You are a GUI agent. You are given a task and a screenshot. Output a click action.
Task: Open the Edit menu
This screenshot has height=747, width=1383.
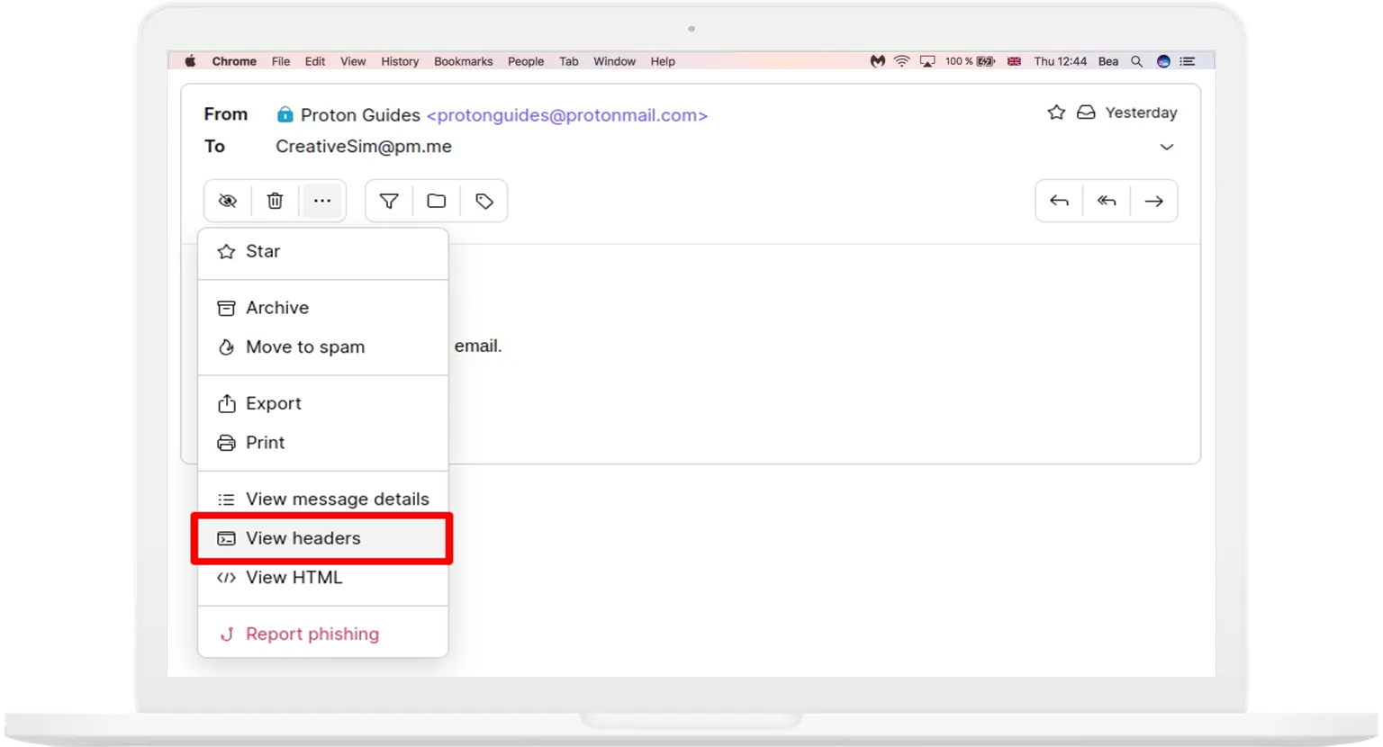(x=315, y=61)
